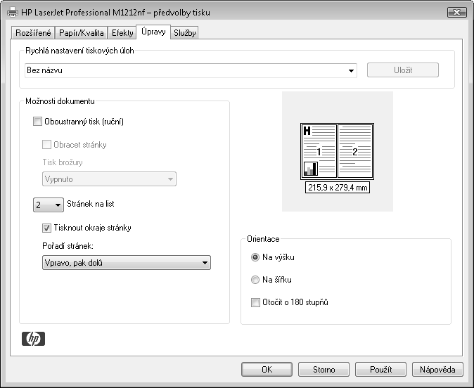Image resolution: width=474 pixels, height=388 pixels.
Task: Switch to the Rozšířené tab
Action: (33, 32)
